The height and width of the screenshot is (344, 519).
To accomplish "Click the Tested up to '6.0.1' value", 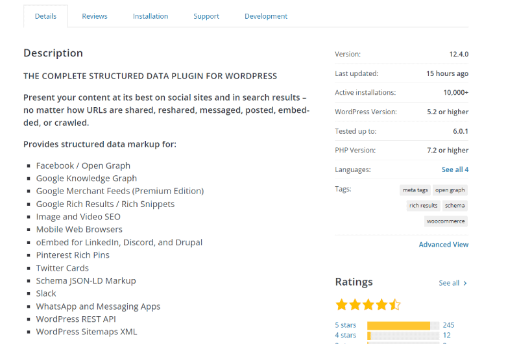I will click(x=461, y=131).
